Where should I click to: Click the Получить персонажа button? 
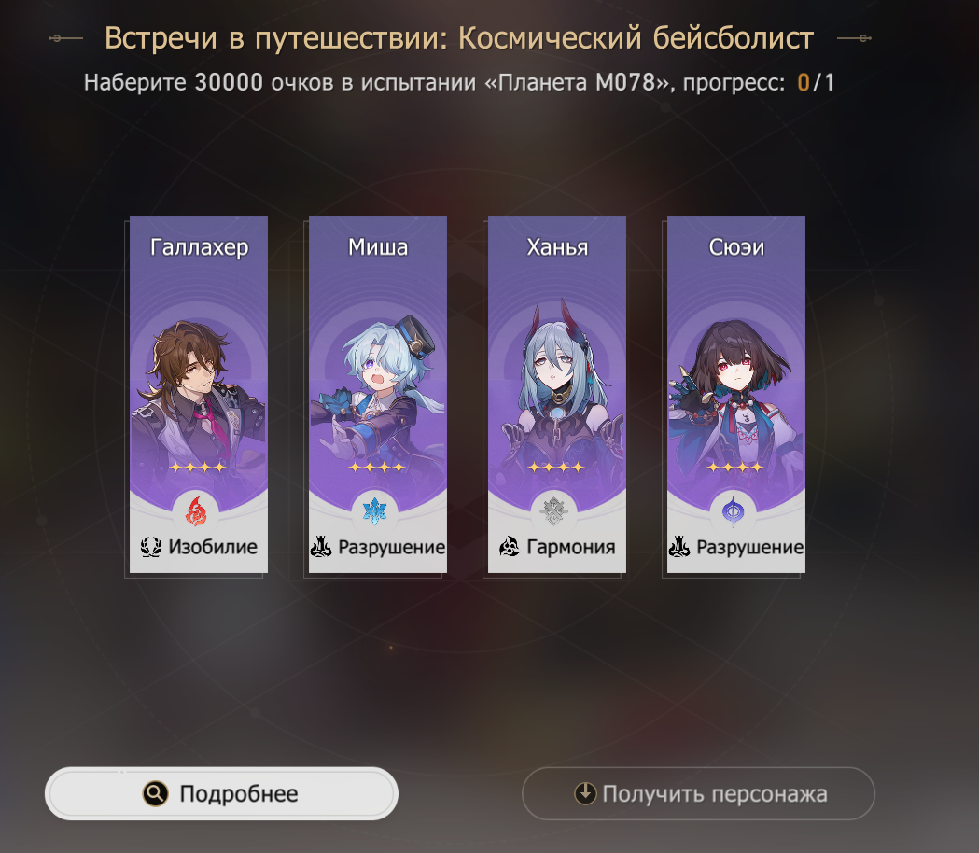(699, 793)
